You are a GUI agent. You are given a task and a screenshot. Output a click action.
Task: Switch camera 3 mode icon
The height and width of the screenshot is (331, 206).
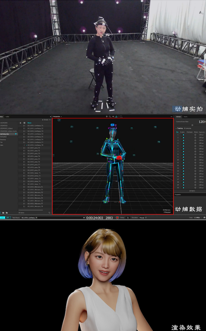coord(195,140)
